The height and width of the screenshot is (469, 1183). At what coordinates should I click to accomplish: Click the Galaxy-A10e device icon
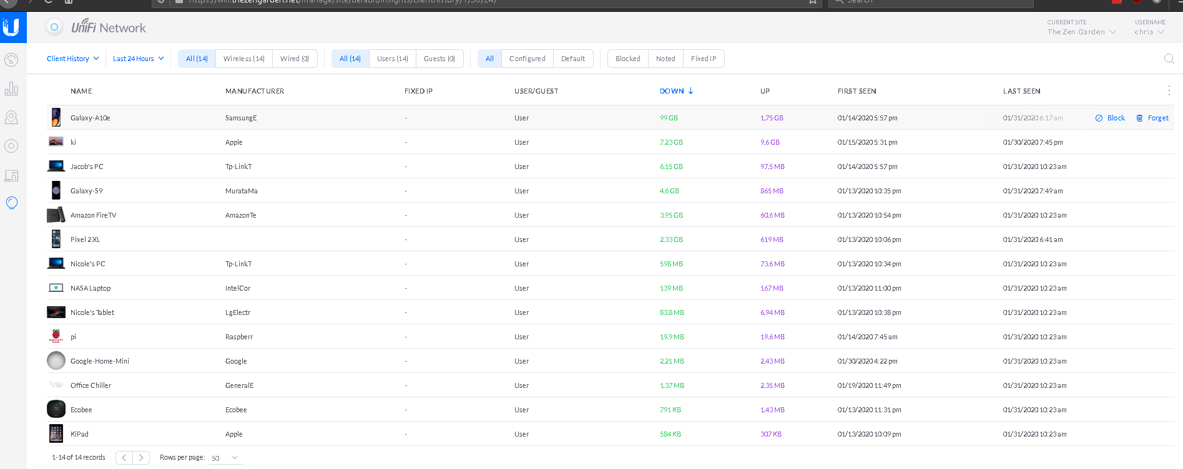[56, 117]
